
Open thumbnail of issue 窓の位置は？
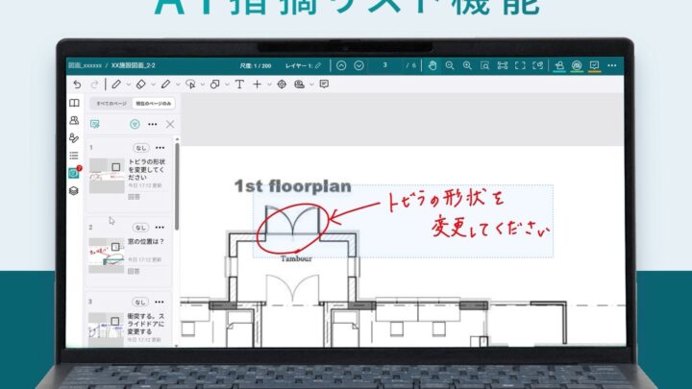coord(107,255)
